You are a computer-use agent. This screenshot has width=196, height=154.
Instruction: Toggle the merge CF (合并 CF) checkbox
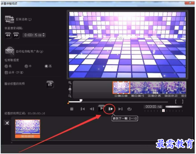(x=6, y=72)
